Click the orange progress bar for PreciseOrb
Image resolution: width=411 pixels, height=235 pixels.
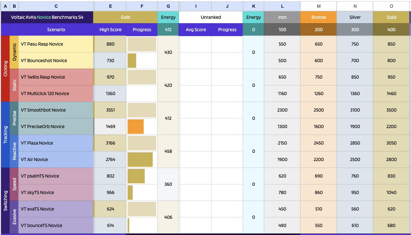136,127
